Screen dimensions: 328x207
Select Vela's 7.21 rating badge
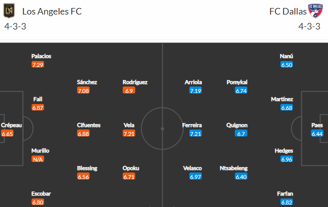pyautogui.click(x=129, y=133)
